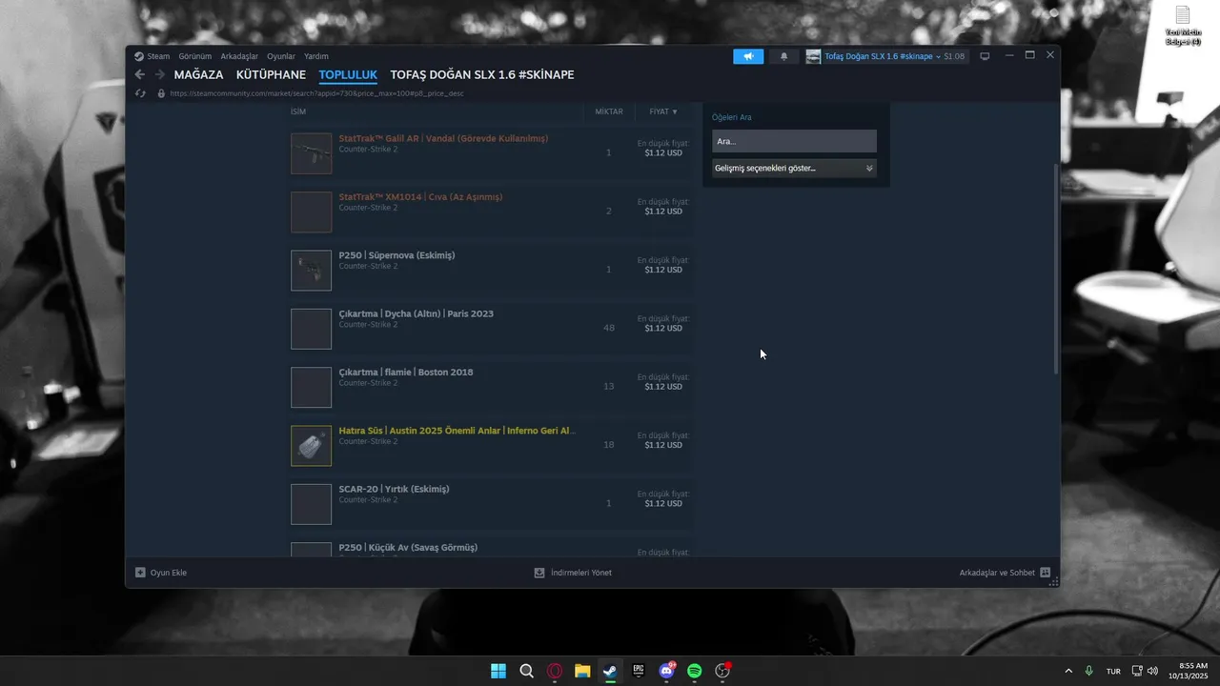Click Oyun Ekle at the bottom left

click(169, 573)
